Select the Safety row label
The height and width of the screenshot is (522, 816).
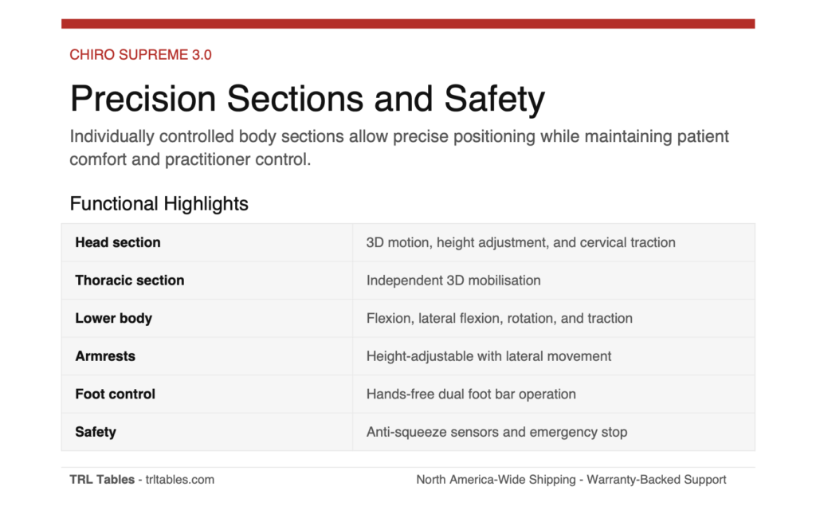(96, 432)
